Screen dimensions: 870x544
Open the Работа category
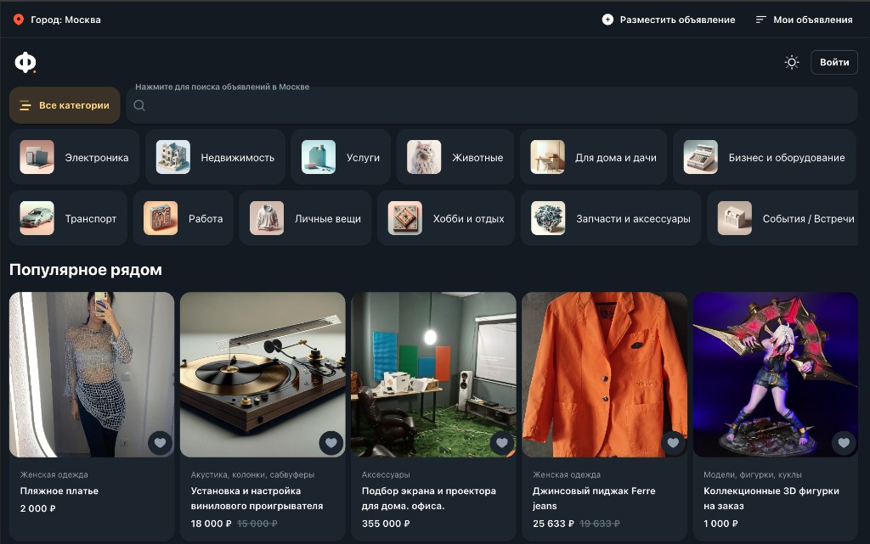click(184, 218)
